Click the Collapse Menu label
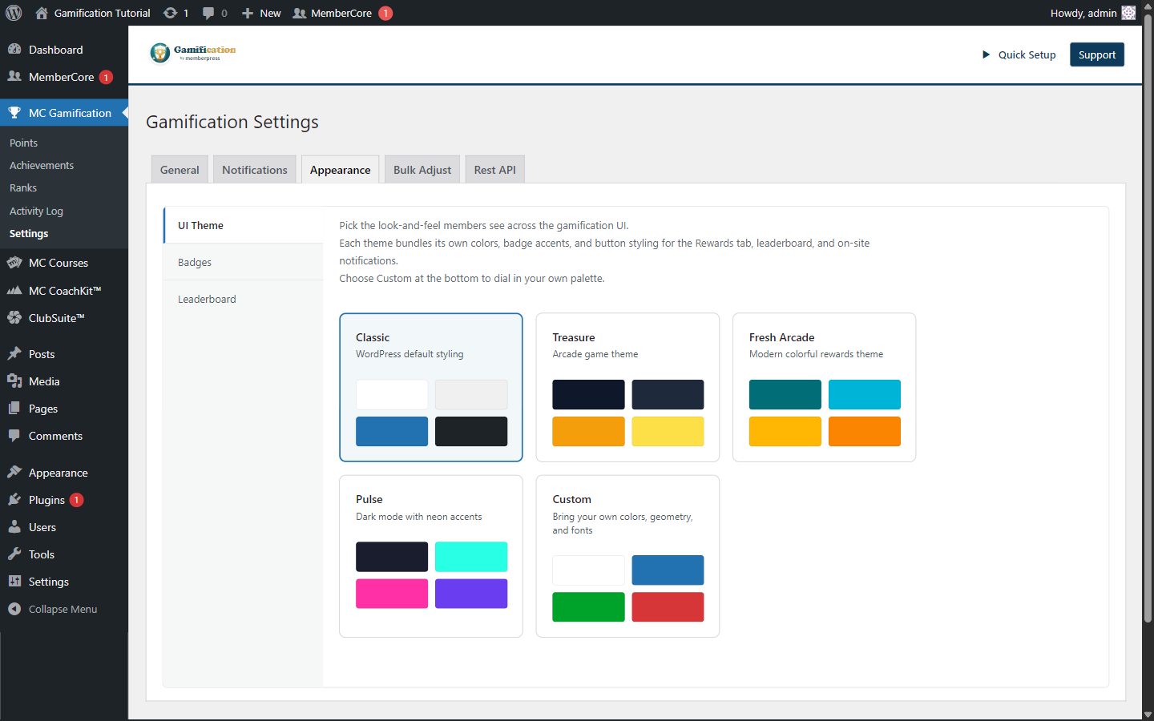1154x721 pixels. coord(63,609)
